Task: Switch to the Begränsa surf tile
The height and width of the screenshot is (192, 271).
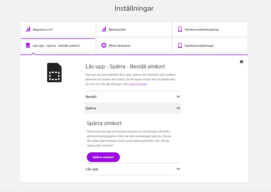Action: tap(58, 29)
